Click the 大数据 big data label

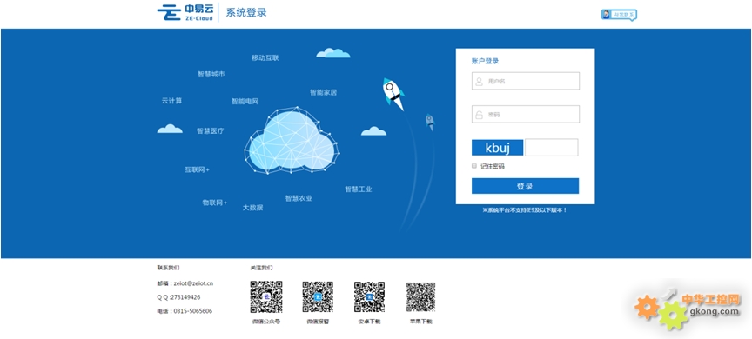point(252,208)
